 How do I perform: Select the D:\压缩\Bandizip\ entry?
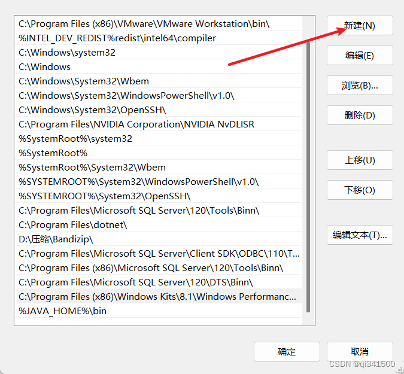coord(158,239)
